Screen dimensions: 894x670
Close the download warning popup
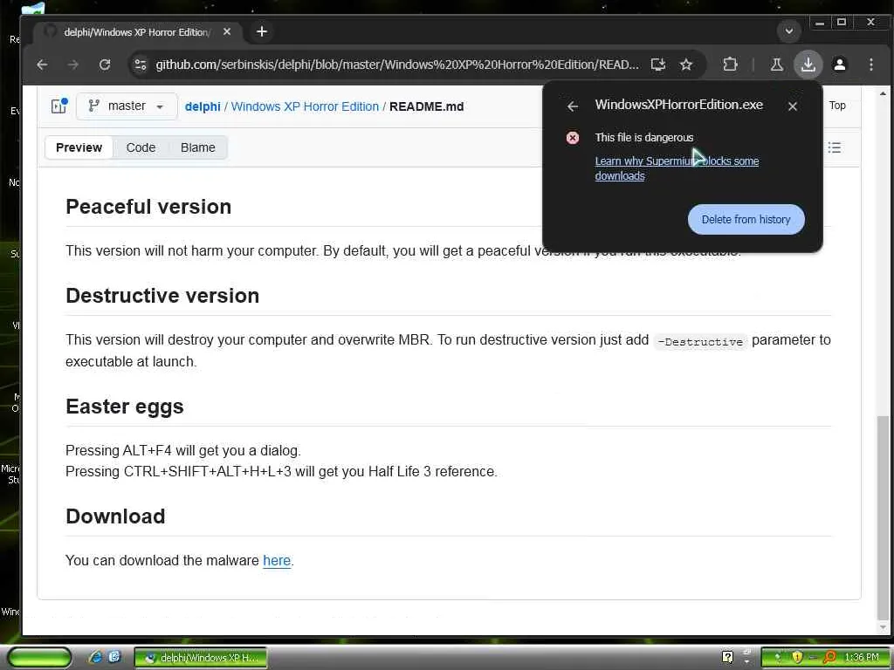coord(793,106)
